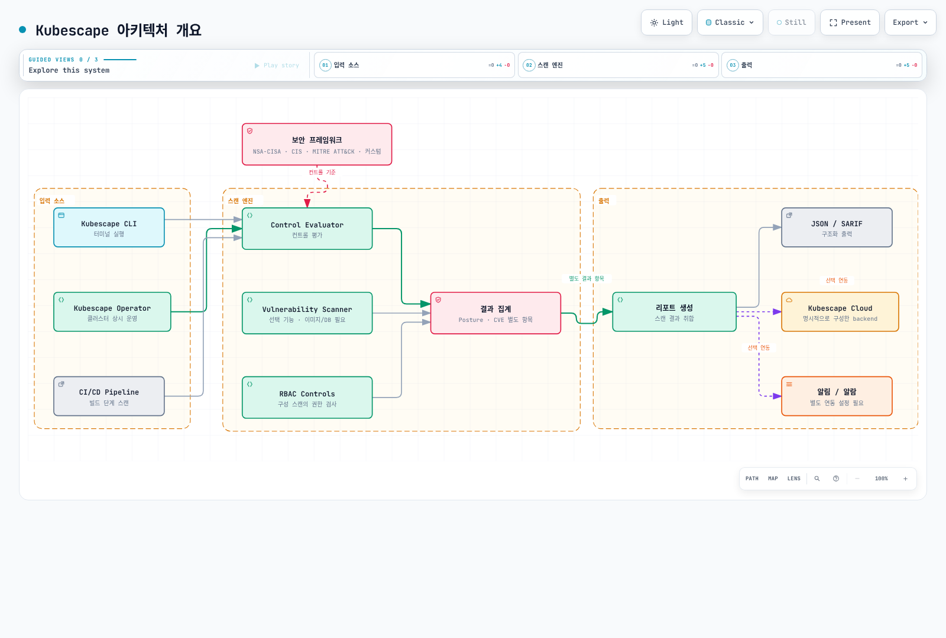Viewport: 946px width, 638px height.
Task: Select the Kubescape Cloud node title
Action: [x=840, y=308]
